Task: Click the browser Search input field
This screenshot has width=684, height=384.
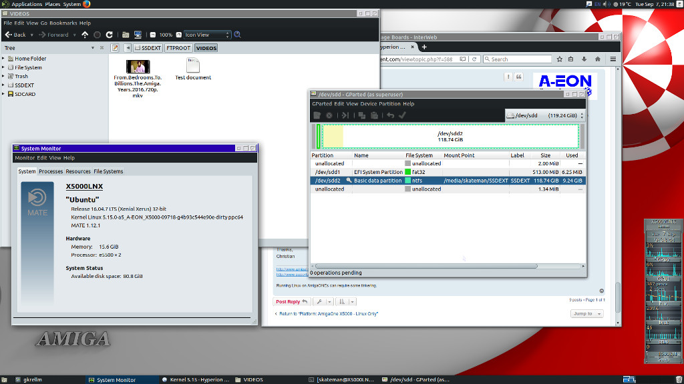Action: tap(518, 59)
